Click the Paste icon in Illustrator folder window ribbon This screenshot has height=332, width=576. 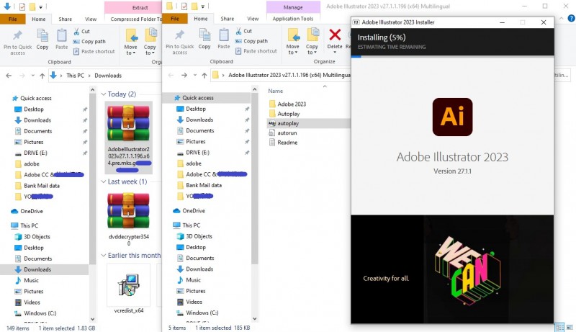[224, 39]
